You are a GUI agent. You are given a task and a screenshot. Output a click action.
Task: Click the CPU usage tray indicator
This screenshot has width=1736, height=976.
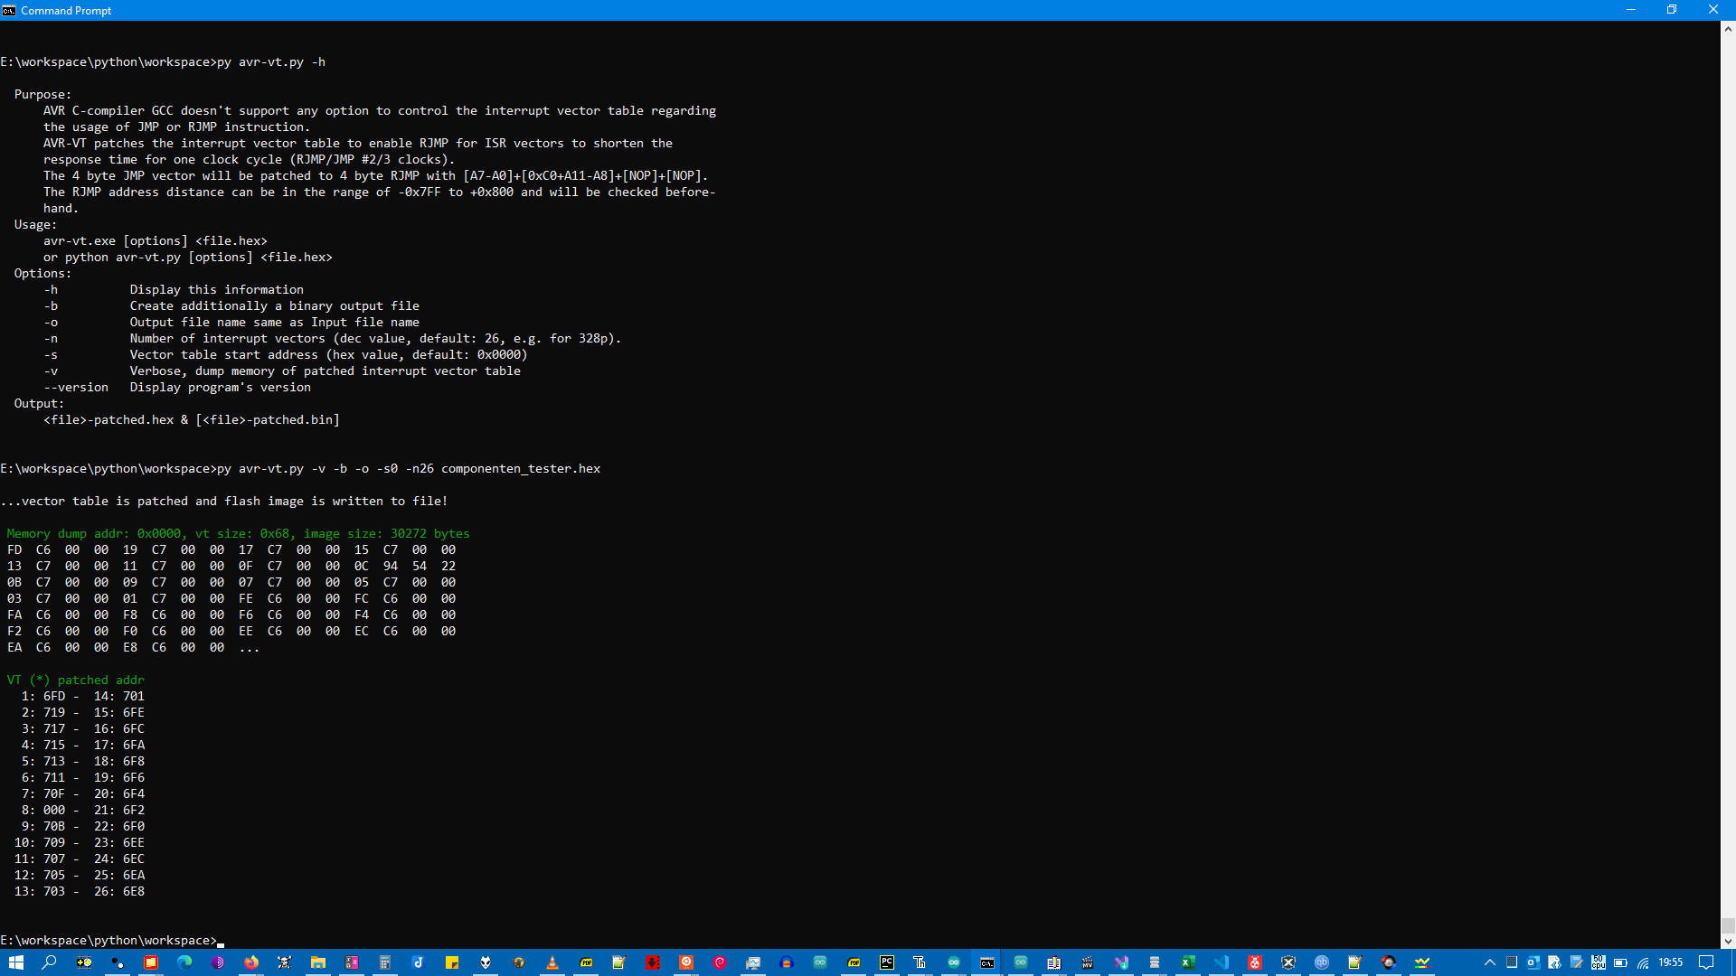[1599, 962]
